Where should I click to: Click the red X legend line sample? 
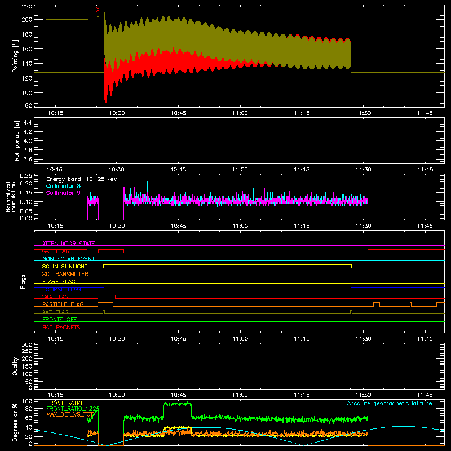pos(67,12)
